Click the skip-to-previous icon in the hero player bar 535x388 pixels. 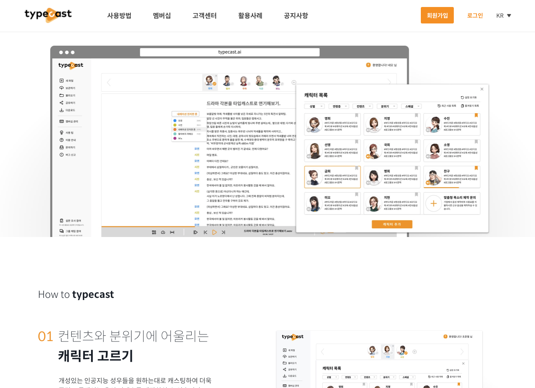205,232
